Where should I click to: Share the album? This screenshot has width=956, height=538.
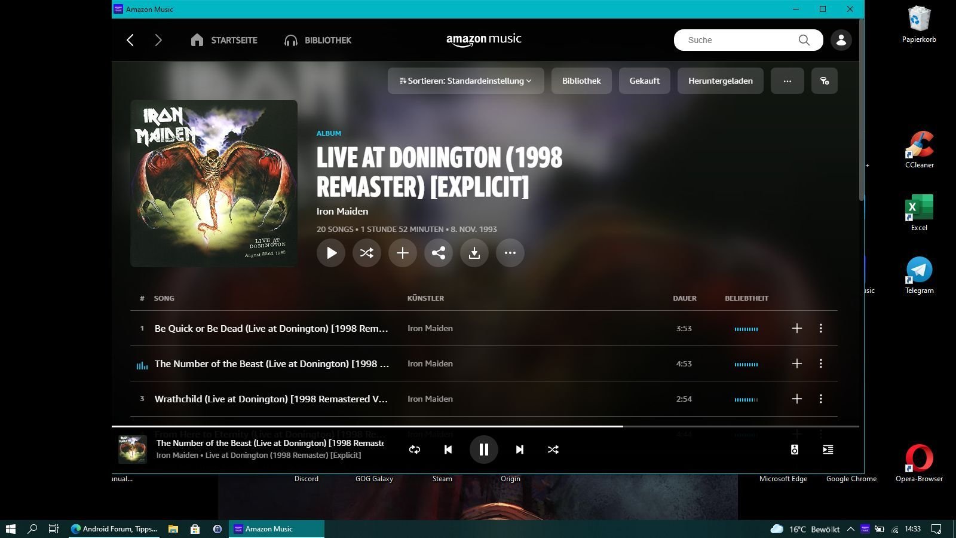click(439, 253)
